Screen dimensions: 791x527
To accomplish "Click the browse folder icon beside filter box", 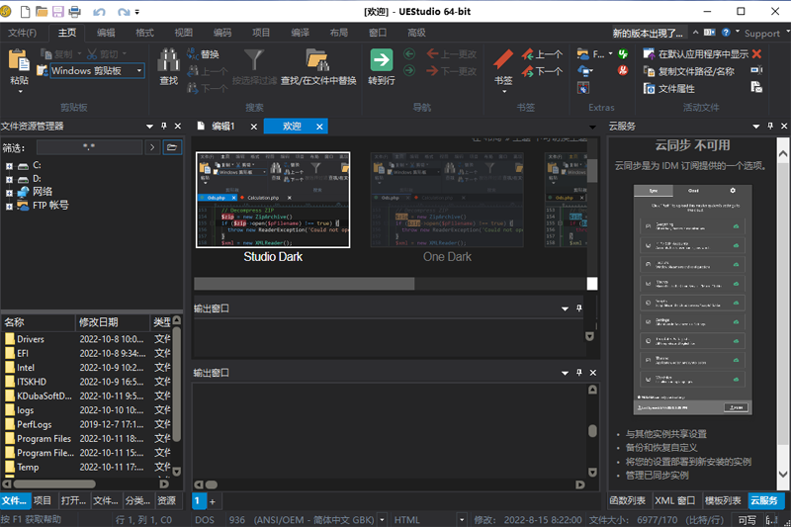I will 172,146.
